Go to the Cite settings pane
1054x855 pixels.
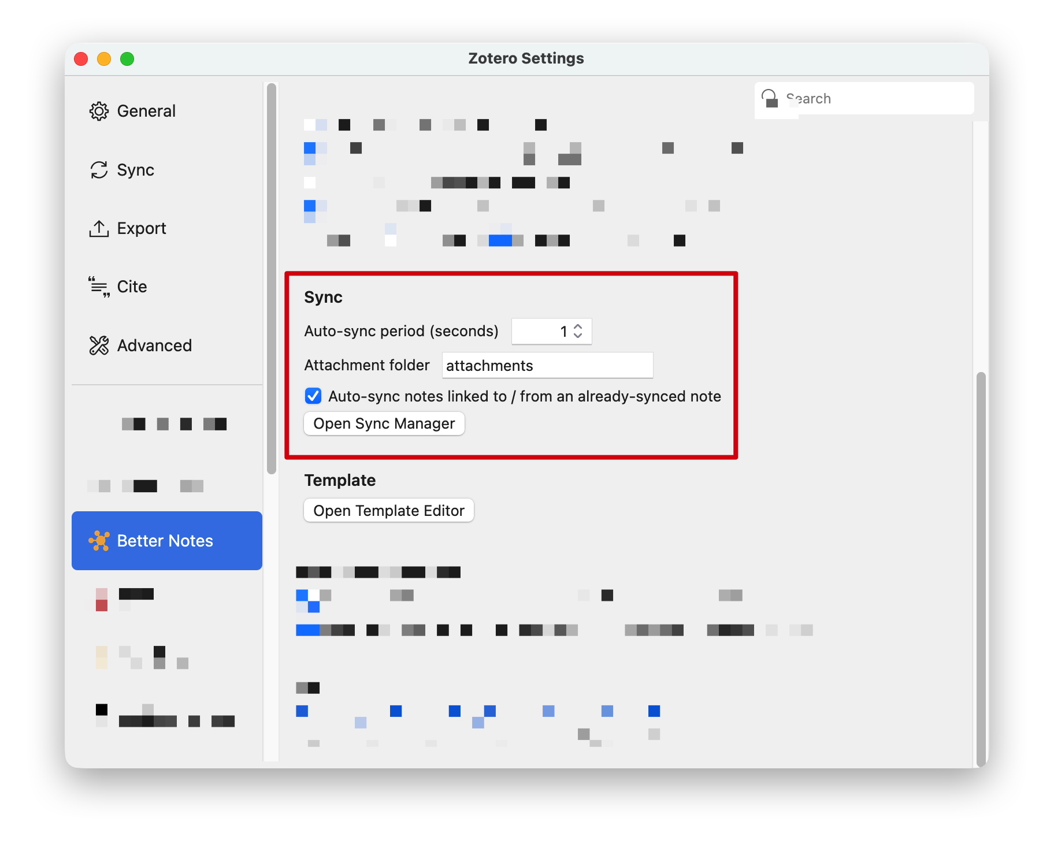(x=166, y=287)
